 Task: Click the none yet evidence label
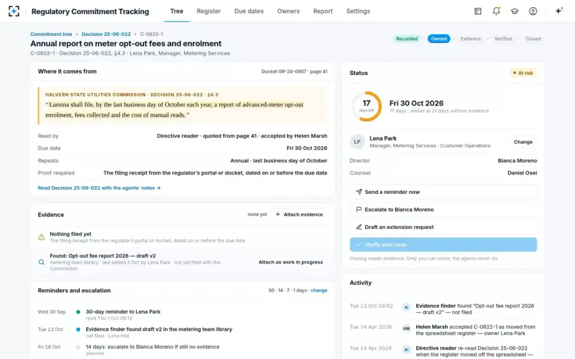pyautogui.click(x=257, y=214)
